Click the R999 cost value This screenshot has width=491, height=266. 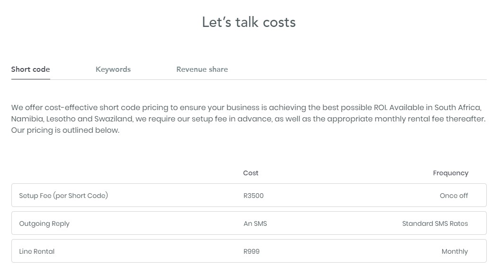251,252
